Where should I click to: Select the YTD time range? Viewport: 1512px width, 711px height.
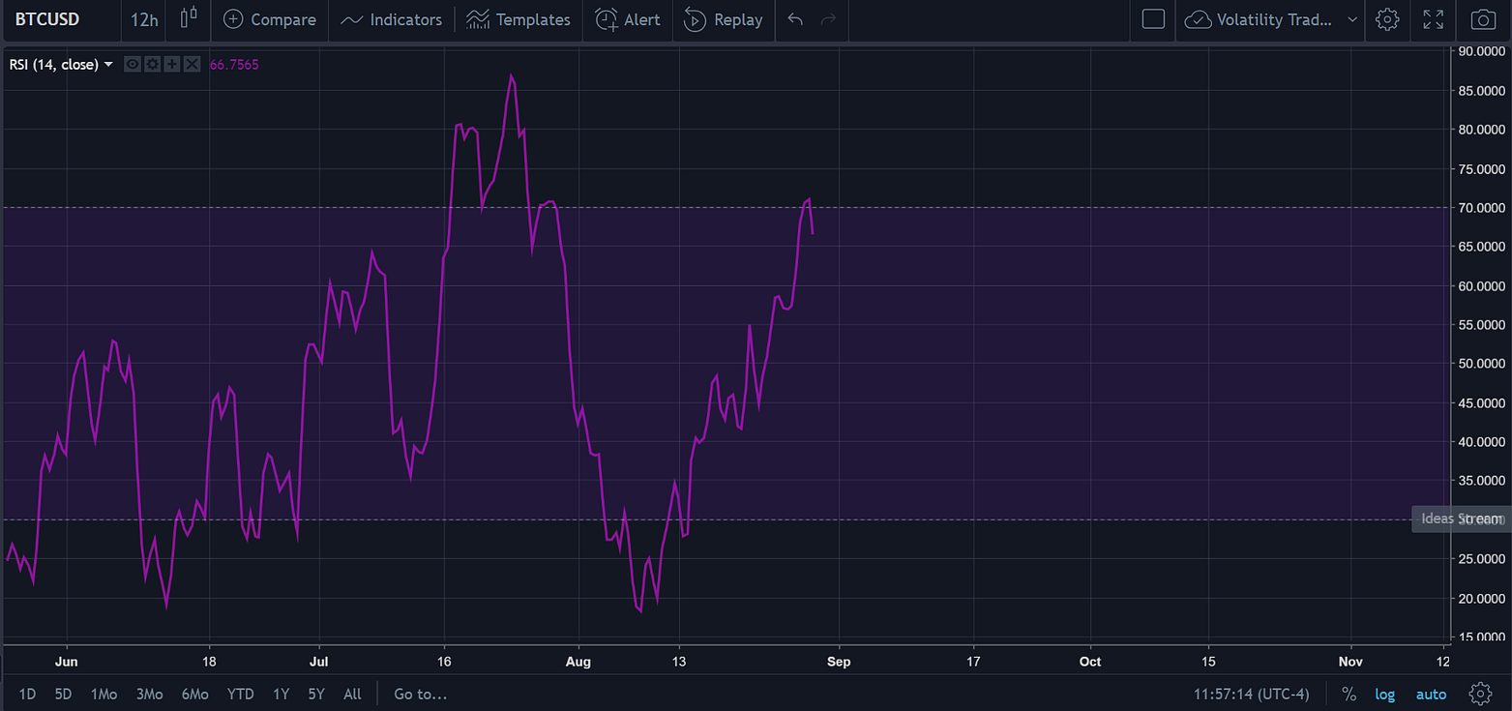tap(240, 694)
